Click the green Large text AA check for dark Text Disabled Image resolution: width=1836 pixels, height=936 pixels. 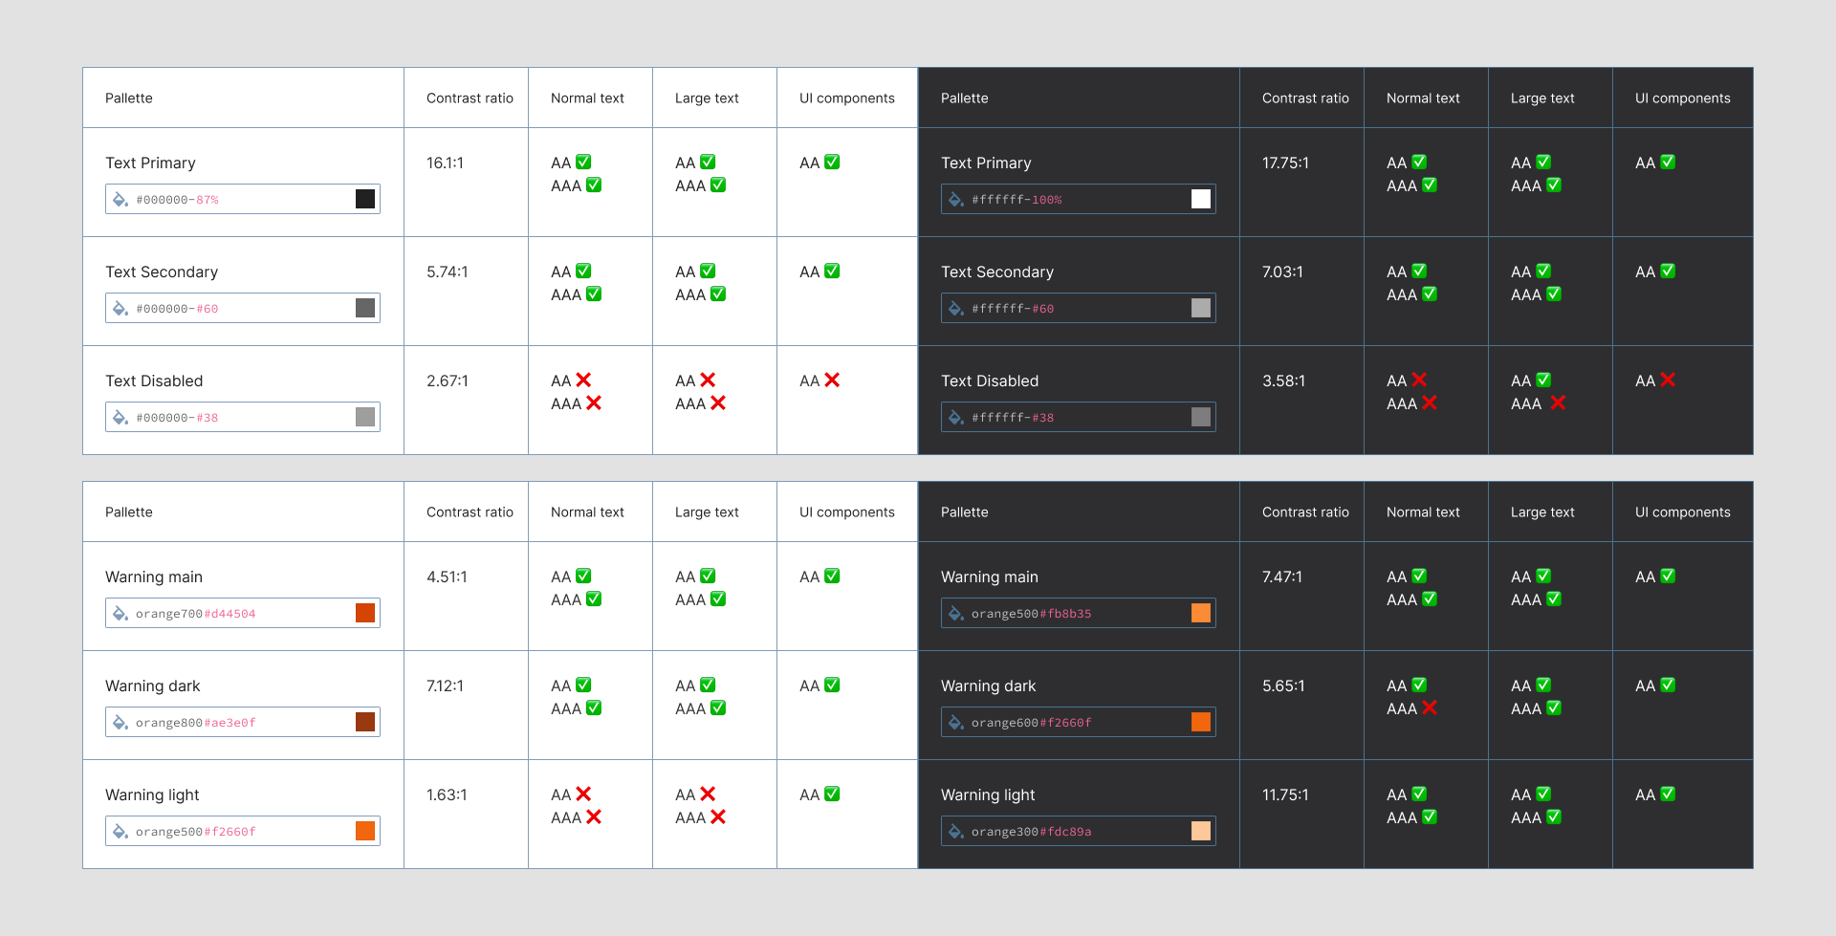1543,381
